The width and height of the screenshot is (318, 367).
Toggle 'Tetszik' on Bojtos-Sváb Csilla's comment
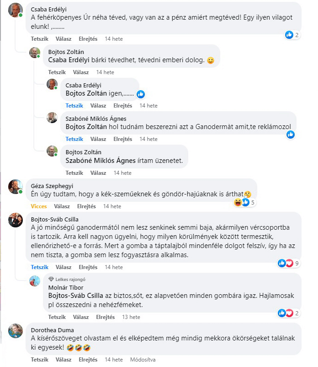(x=40, y=267)
